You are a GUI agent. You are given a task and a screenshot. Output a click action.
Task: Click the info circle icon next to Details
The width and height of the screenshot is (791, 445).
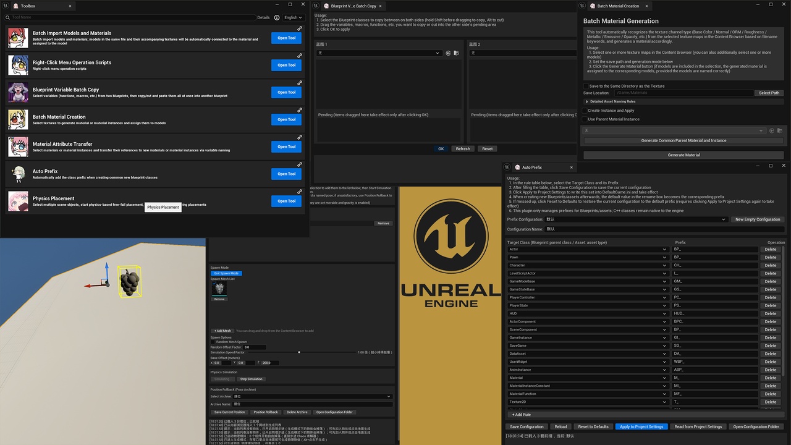coord(277,18)
